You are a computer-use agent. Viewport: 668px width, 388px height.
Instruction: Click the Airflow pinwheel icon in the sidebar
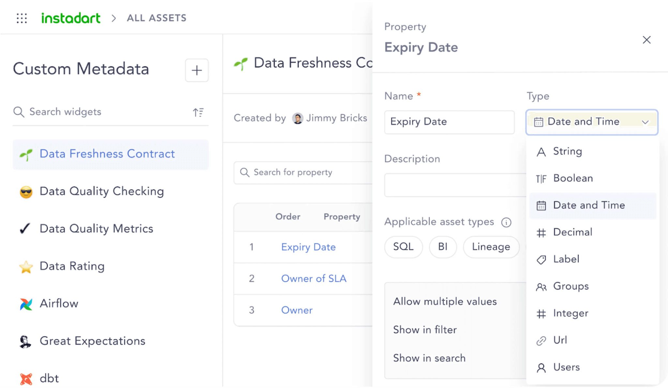(x=26, y=304)
